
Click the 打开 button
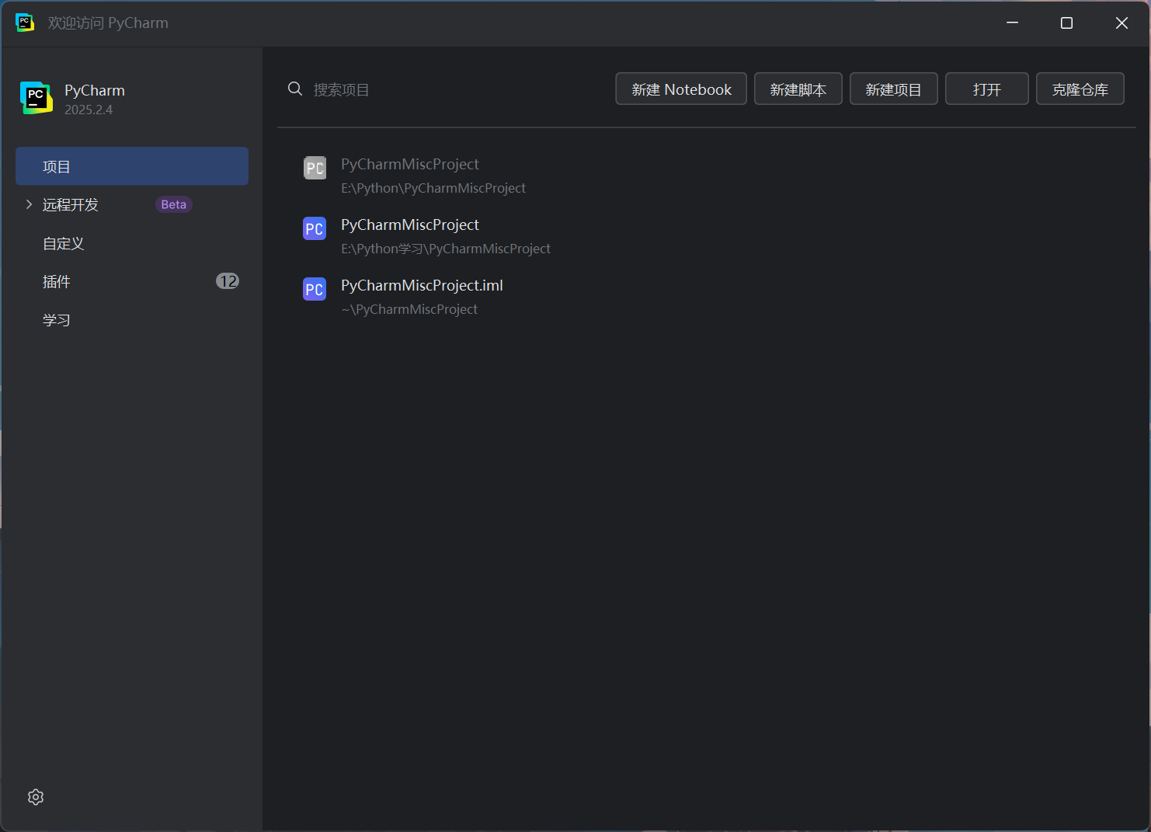[x=987, y=89]
